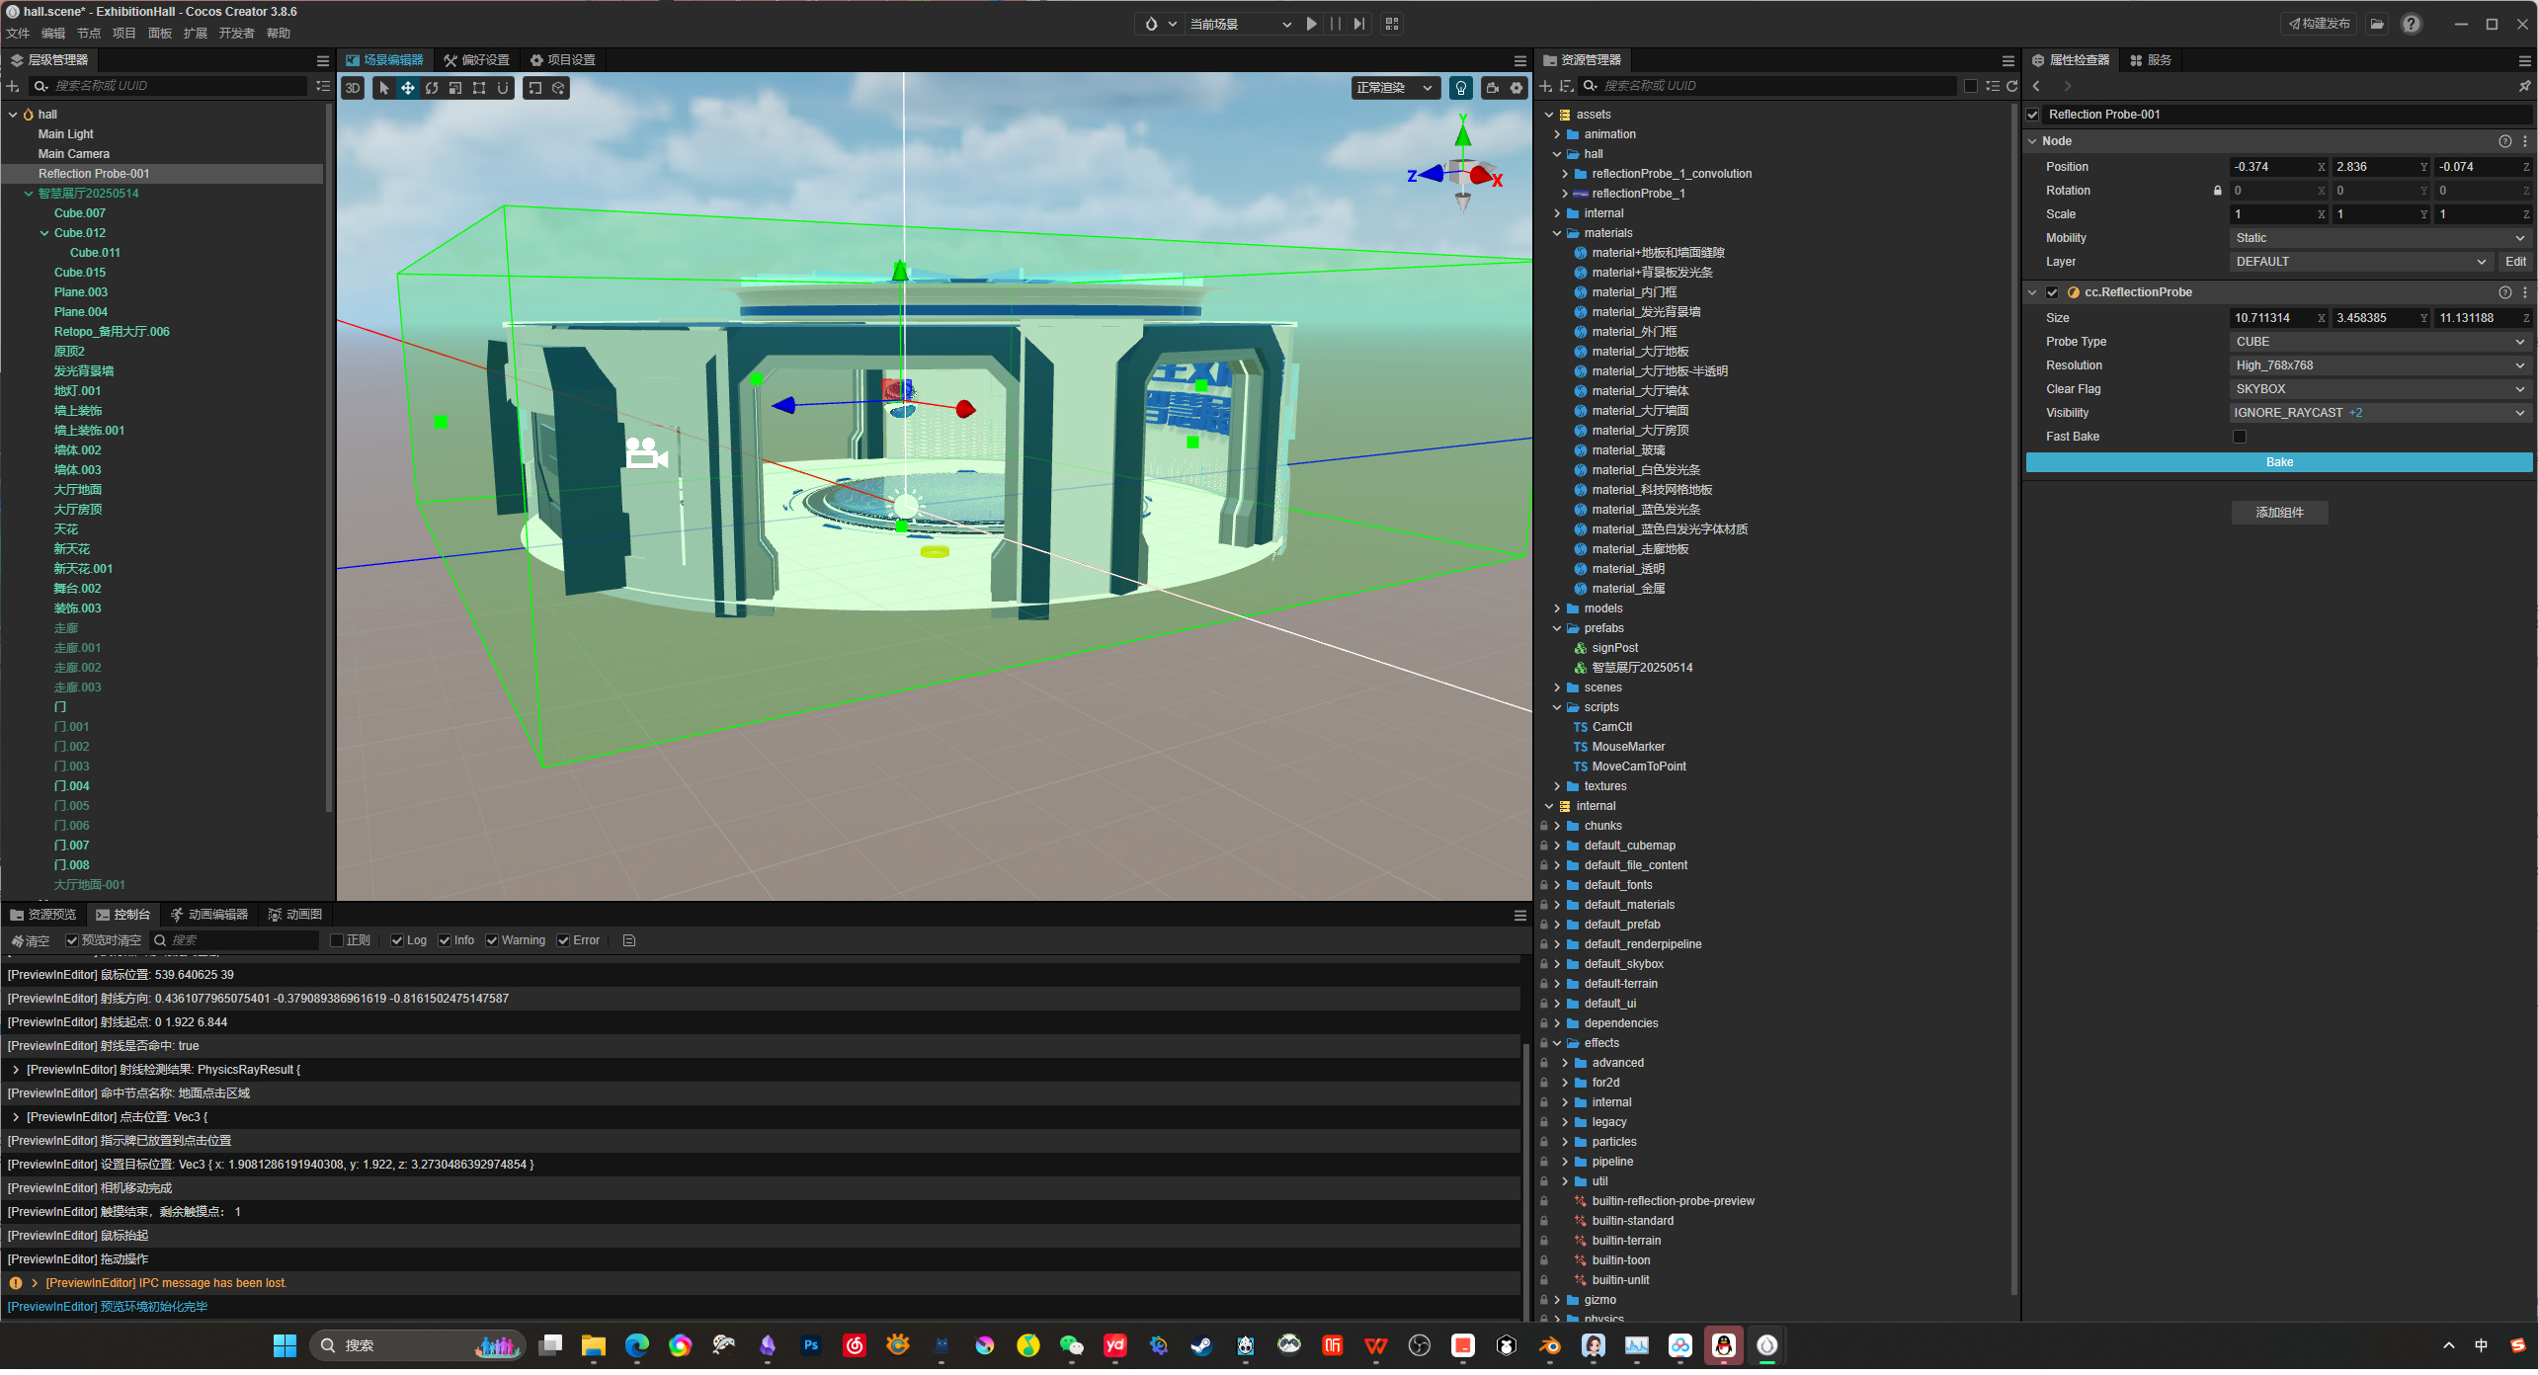Screen dimensions: 2538x1375
Task: Select the rect transform tool
Action: 479,88
